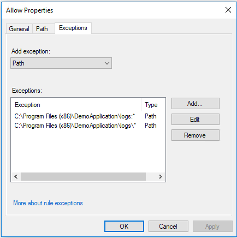Click the Edit button
The width and height of the screenshot is (237, 238).
point(195,120)
